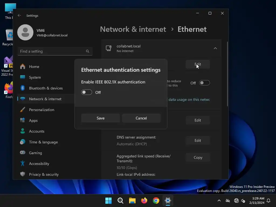276x207 pixels.
Task: Click Network & internet breadcrumb heading
Action: (133, 29)
